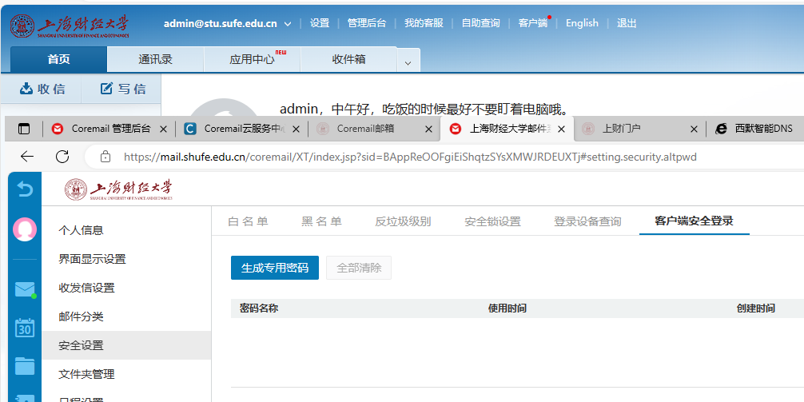804x402 pixels.
Task: Expand the more tabs dropdown arrow after 收件箱
Action: coord(408,62)
